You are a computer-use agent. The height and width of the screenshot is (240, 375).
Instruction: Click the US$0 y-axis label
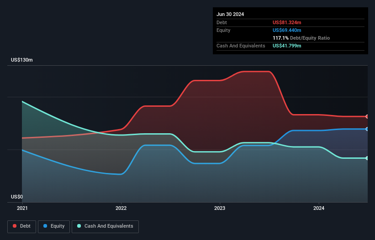(17, 197)
